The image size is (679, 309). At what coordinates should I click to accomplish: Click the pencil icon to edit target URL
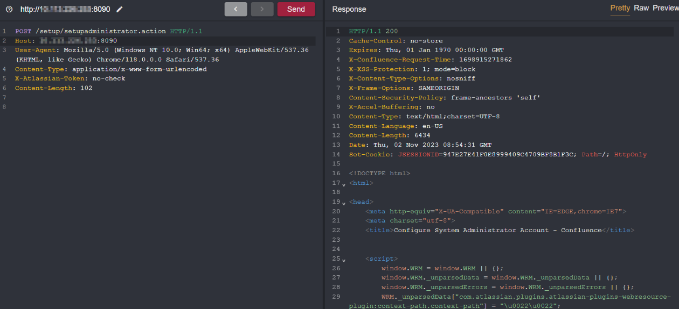point(120,9)
